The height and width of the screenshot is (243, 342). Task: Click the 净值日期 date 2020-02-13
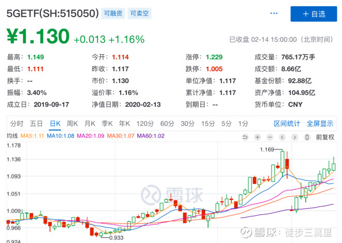pyautogui.click(x=143, y=104)
